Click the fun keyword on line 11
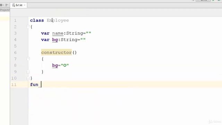Image resolution: width=222 pixels, height=125 pixels. tap(34, 85)
